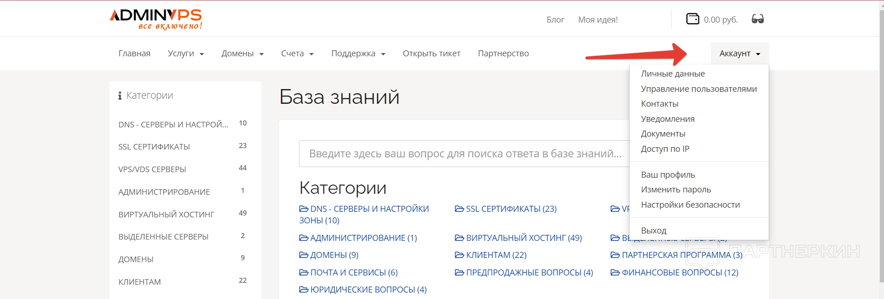Expand the Домены dropdown menu

pyautogui.click(x=242, y=54)
